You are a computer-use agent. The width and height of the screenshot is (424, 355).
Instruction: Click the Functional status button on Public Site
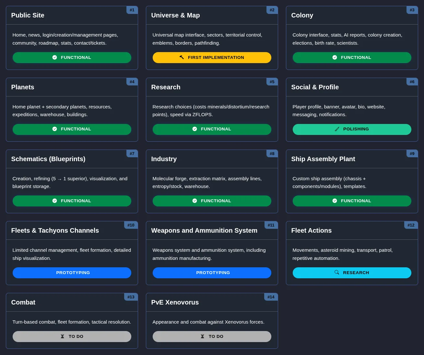(x=72, y=58)
